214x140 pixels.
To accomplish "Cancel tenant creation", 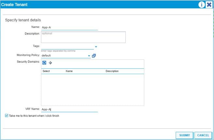I will point(203,135).
